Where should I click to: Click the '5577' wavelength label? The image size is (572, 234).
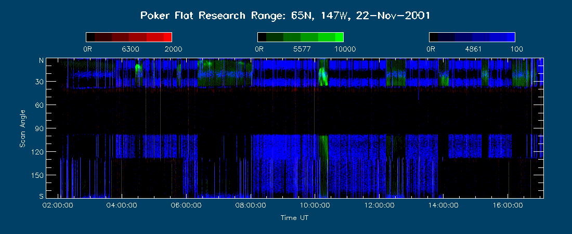point(303,49)
